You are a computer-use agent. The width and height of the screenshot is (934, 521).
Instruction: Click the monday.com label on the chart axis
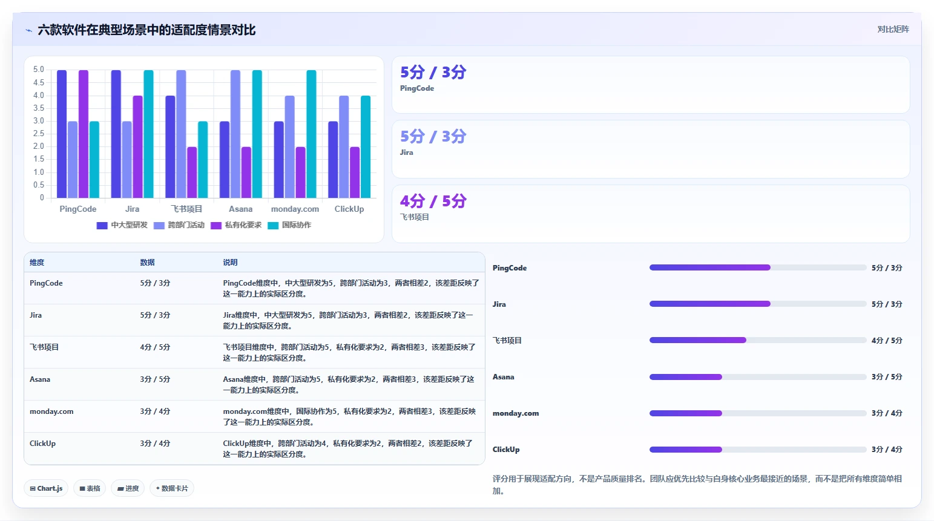point(295,209)
